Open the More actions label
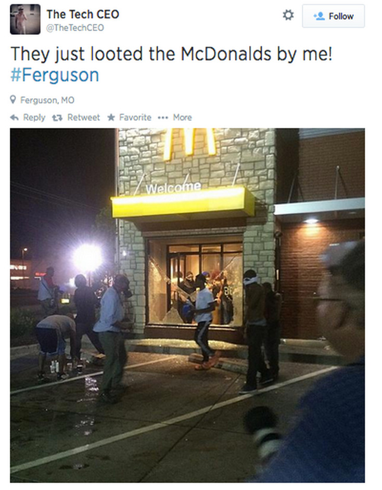 [182, 118]
